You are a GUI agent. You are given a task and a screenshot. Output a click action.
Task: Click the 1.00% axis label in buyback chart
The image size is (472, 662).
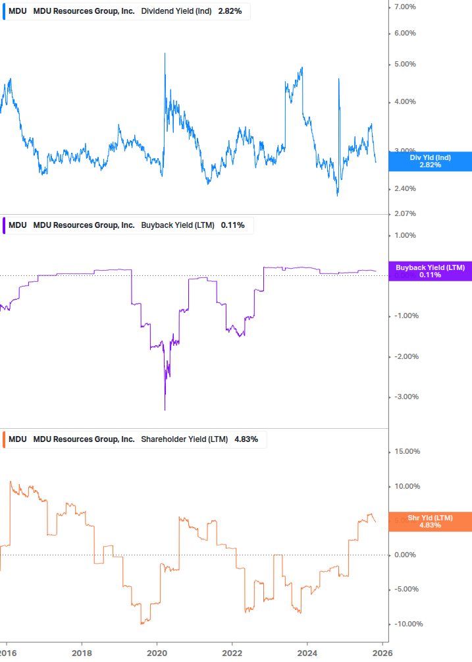(x=405, y=236)
